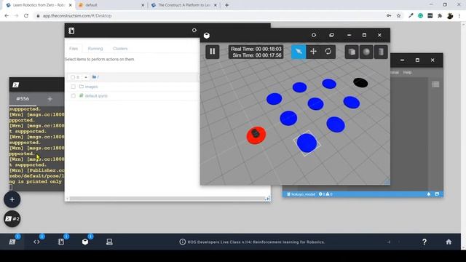
Task: Pause the Gazebo simulation
Action: click(x=212, y=52)
